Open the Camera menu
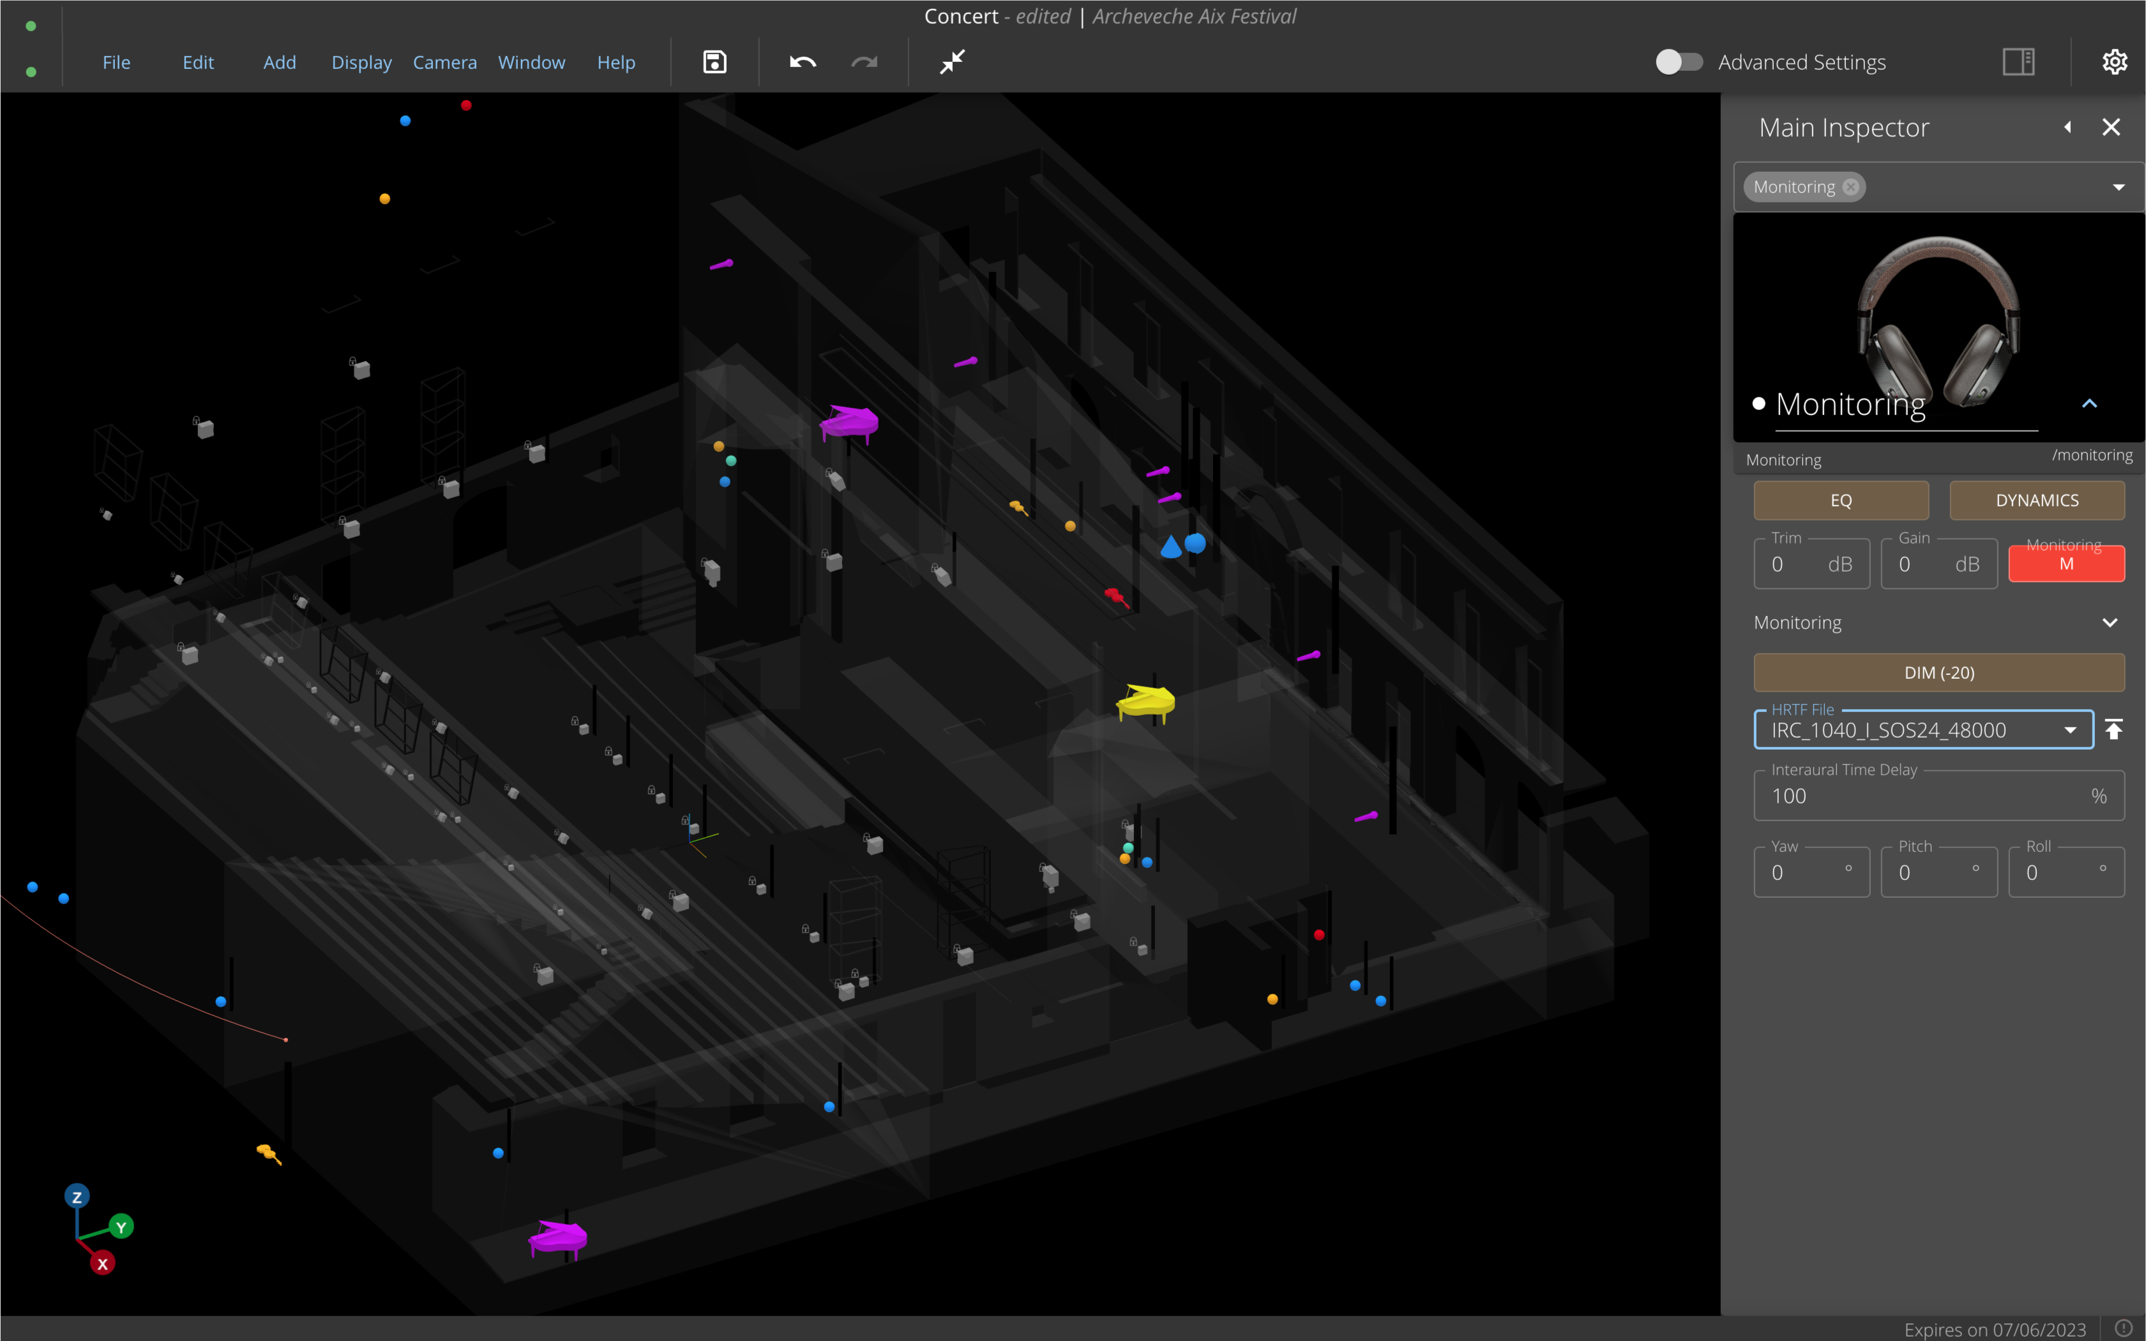2146x1341 pixels. tap(444, 62)
